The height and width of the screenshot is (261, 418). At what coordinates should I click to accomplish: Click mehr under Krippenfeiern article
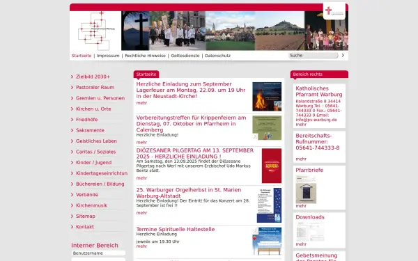141,143
